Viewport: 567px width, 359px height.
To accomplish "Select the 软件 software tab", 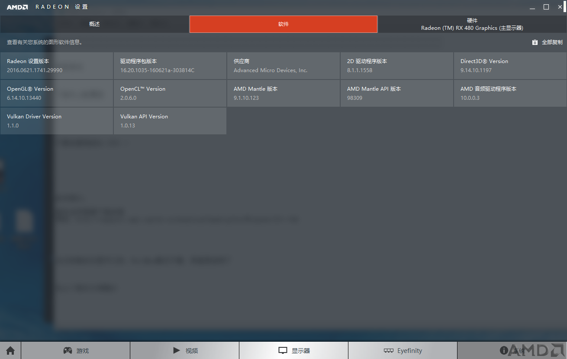I will pyautogui.click(x=283, y=24).
